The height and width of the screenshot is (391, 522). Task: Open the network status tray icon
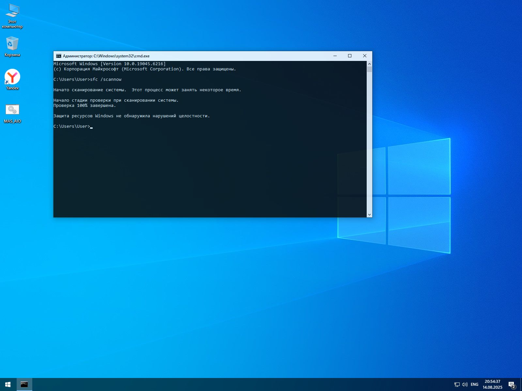coord(457,384)
